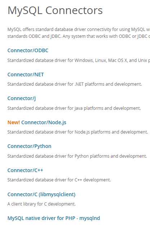
Task: Click the MySQL Connectors page heading
Action: point(55,10)
